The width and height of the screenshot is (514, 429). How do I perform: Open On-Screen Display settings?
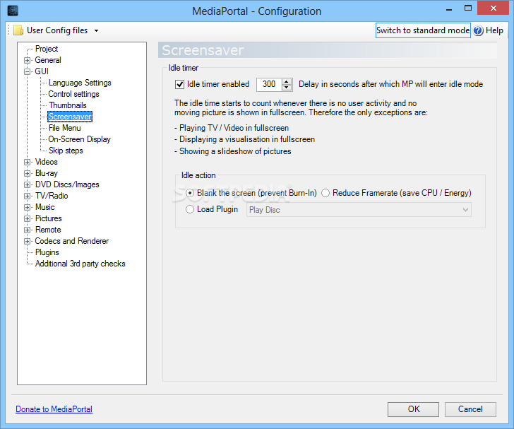tap(79, 139)
